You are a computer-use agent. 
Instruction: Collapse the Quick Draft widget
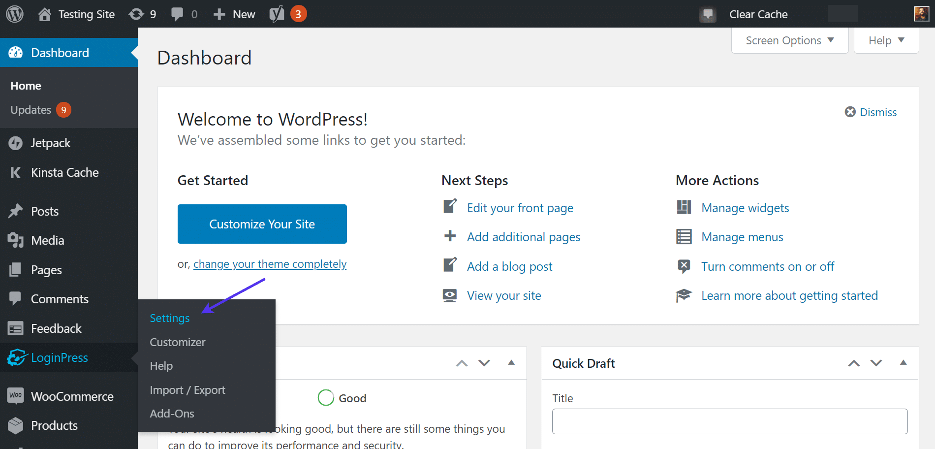coord(904,363)
